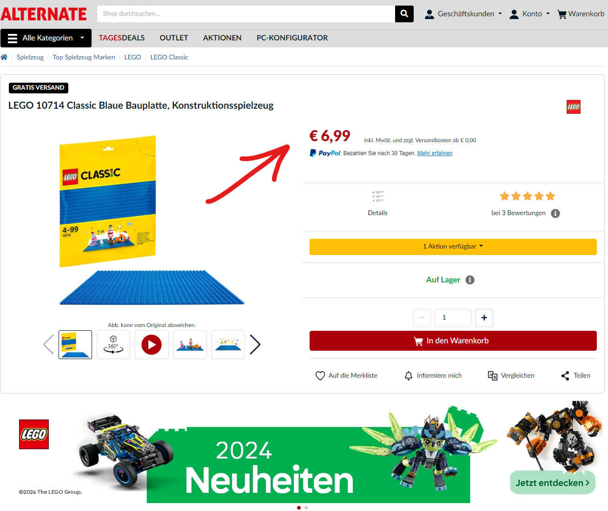The image size is (608, 511).
Task: Click the bell Informiere mich icon
Action: [409, 375]
